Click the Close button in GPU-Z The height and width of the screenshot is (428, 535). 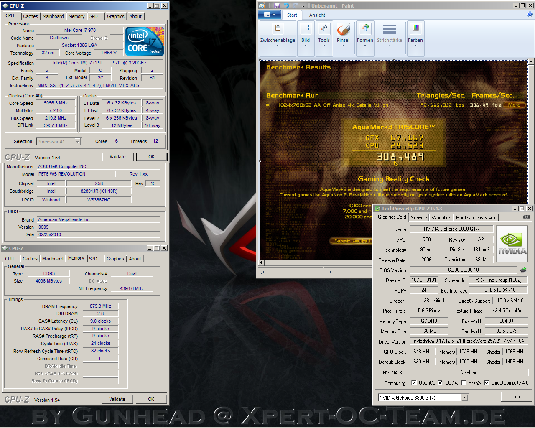pyautogui.click(x=517, y=397)
